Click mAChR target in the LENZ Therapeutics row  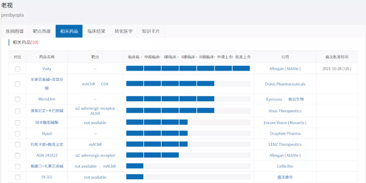pos(95,144)
